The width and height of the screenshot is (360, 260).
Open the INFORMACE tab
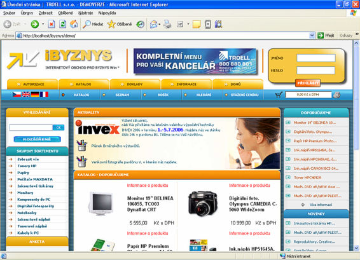click(x=186, y=84)
